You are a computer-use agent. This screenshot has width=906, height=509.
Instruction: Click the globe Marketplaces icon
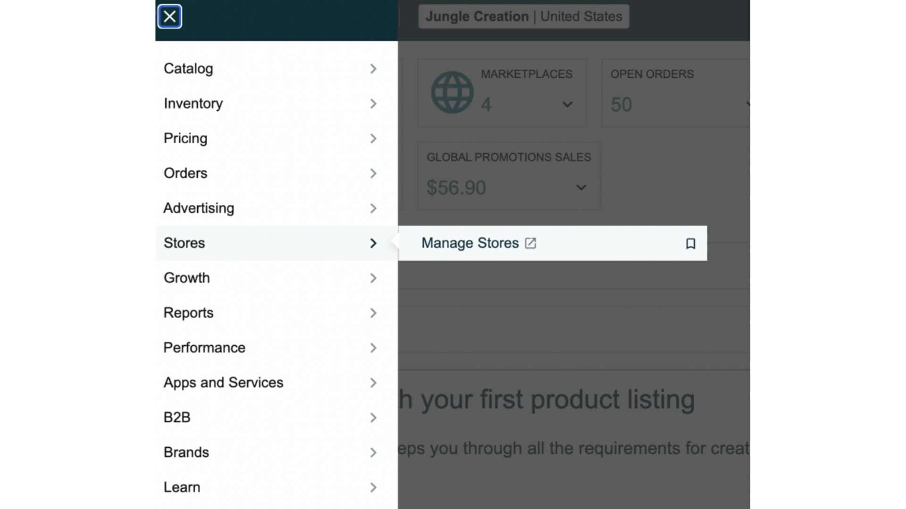[x=452, y=92]
